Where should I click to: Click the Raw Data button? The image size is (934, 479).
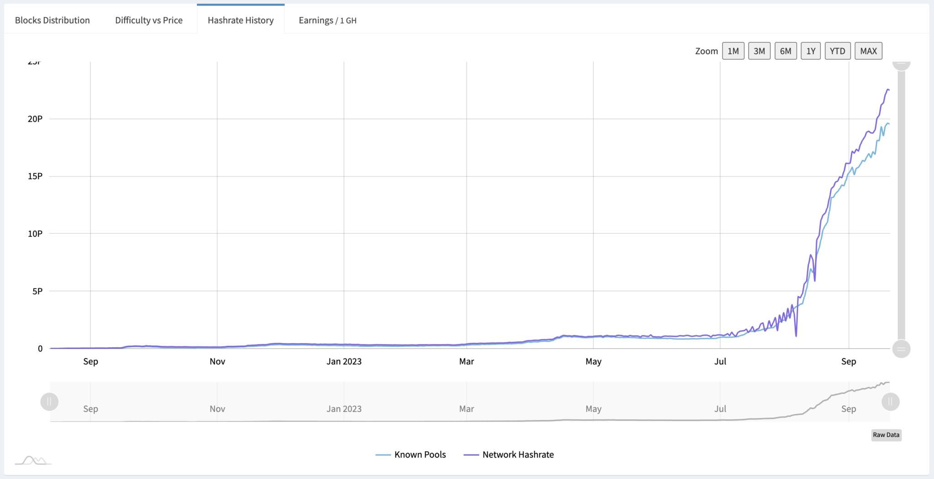886,435
